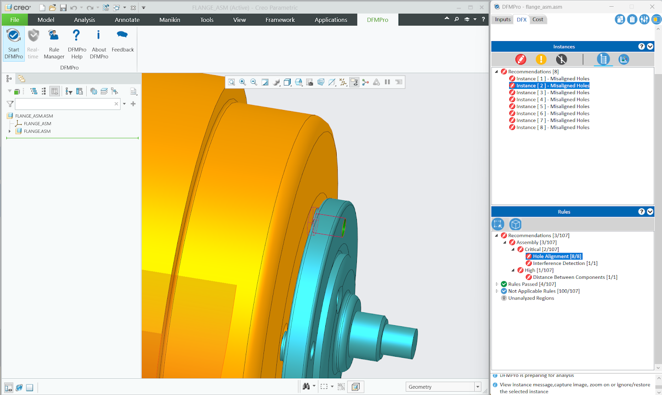Image resolution: width=662 pixels, height=395 pixels.
Task: Open the Rule Manager
Action: tap(54, 43)
